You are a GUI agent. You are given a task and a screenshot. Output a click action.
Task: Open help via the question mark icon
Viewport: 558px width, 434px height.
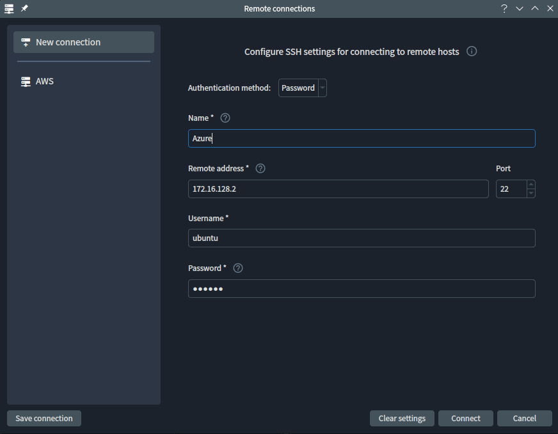click(x=504, y=8)
